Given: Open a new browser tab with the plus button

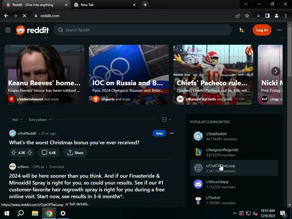Looking at the screenshot, I should point(145,5).
